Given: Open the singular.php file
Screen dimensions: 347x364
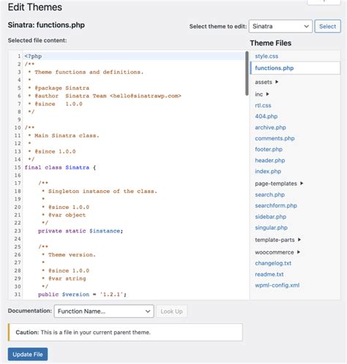Looking at the screenshot, I should click(272, 228).
